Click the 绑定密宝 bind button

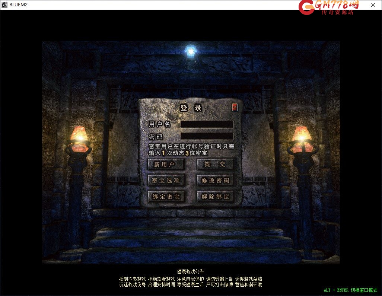[166, 197]
